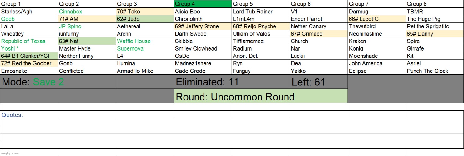Select the Left: 61 cell

pyautogui.click(x=319, y=82)
